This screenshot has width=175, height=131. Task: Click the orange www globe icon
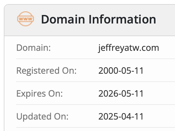[x=26, y=19]
